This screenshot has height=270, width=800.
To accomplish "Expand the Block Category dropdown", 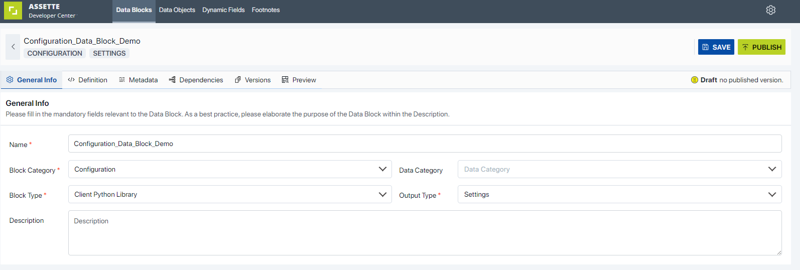I will coord(230,169).
